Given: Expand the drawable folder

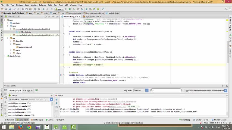Looking at the screenshot, I should pyautogui.click(x=11, y=41).
